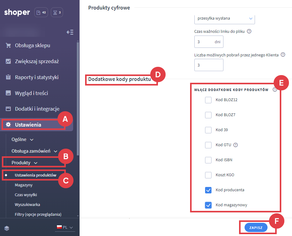The height and width of the screenshot is (236, 292).
Task: Click help icon next to Kod GTU
Action: coord(235,145)
